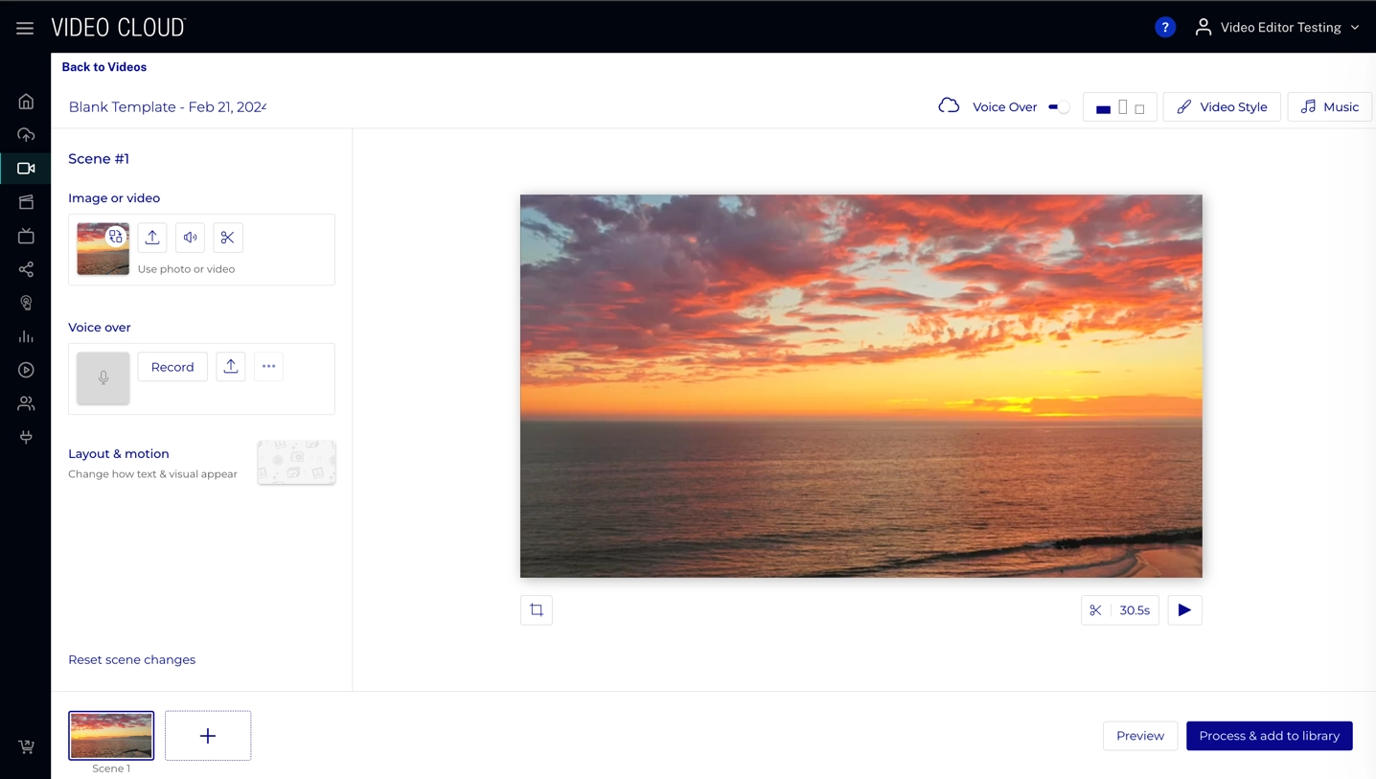Upload a file in the Image or video section
The width and height of the screenshot is (1376, 779).
(x=152, y=238)
